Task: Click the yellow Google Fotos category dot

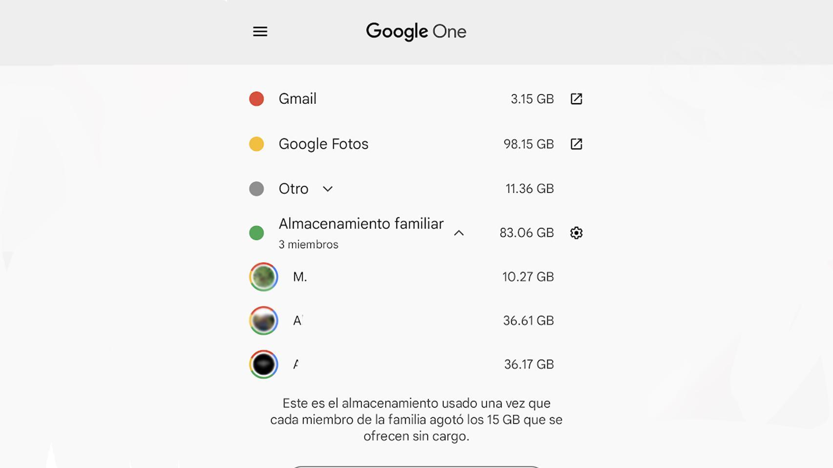Action: [256, 144]
